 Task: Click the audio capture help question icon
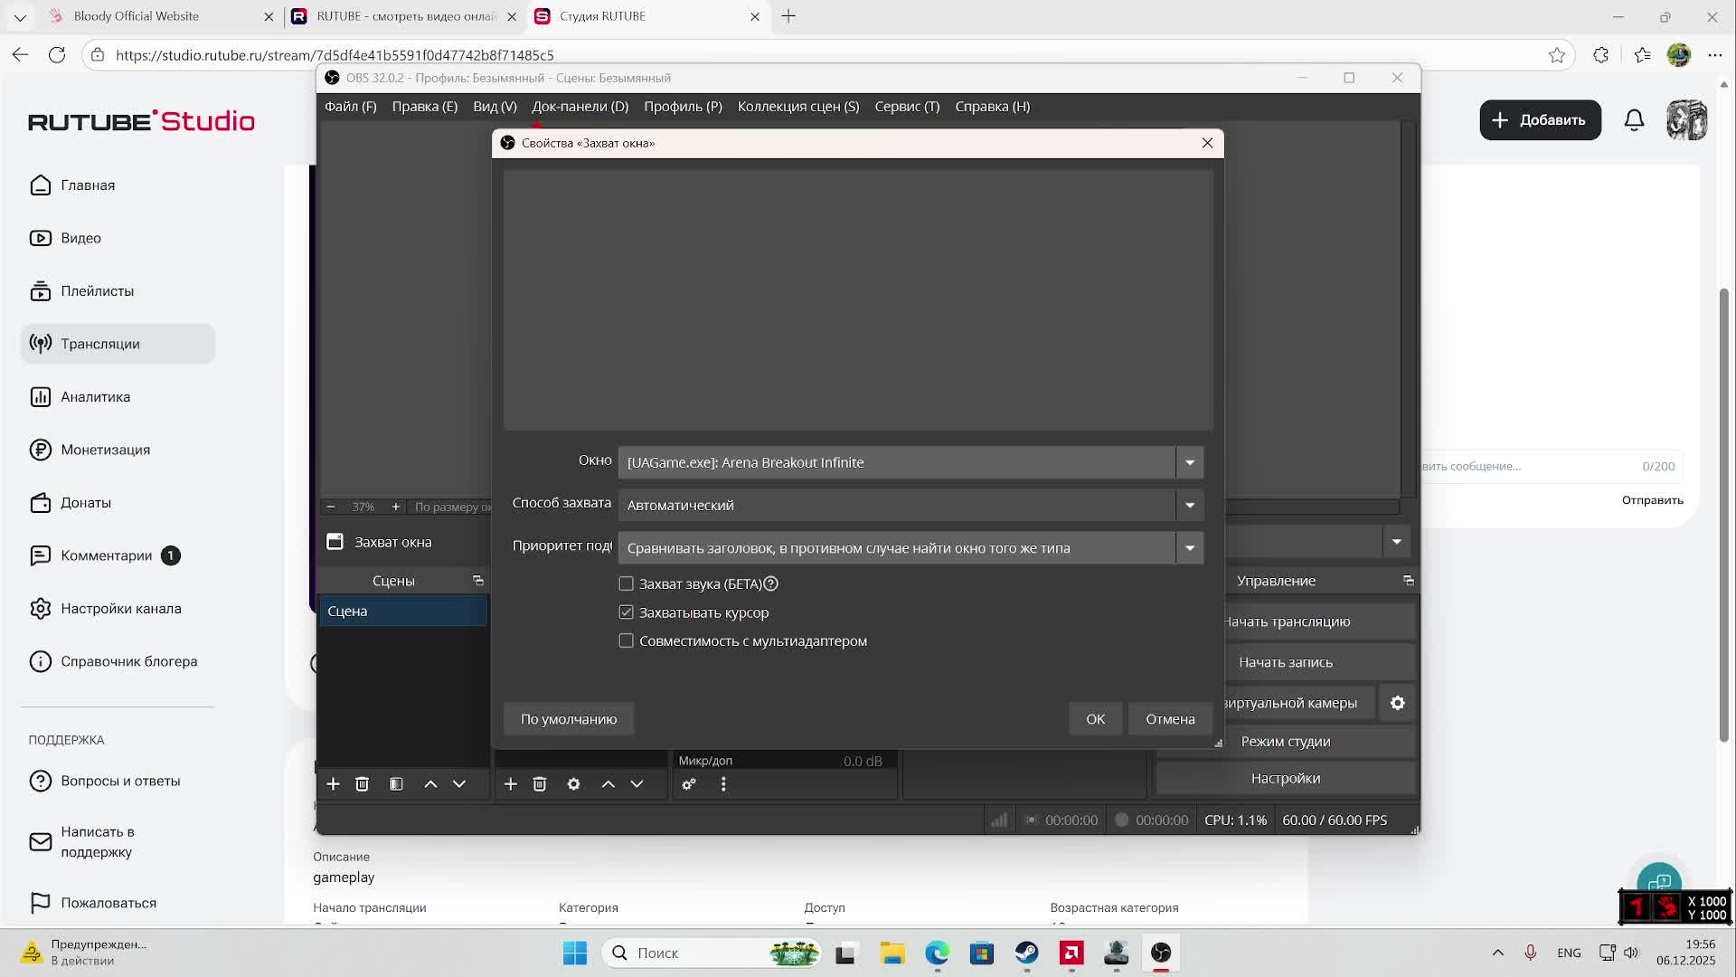tap(771, 584)
